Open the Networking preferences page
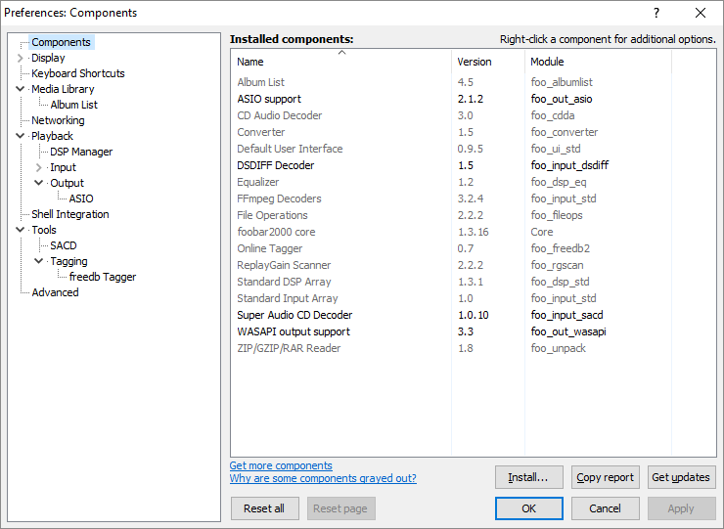 click(x=58, y=120)
